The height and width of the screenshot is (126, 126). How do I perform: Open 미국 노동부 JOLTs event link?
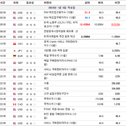61,24
